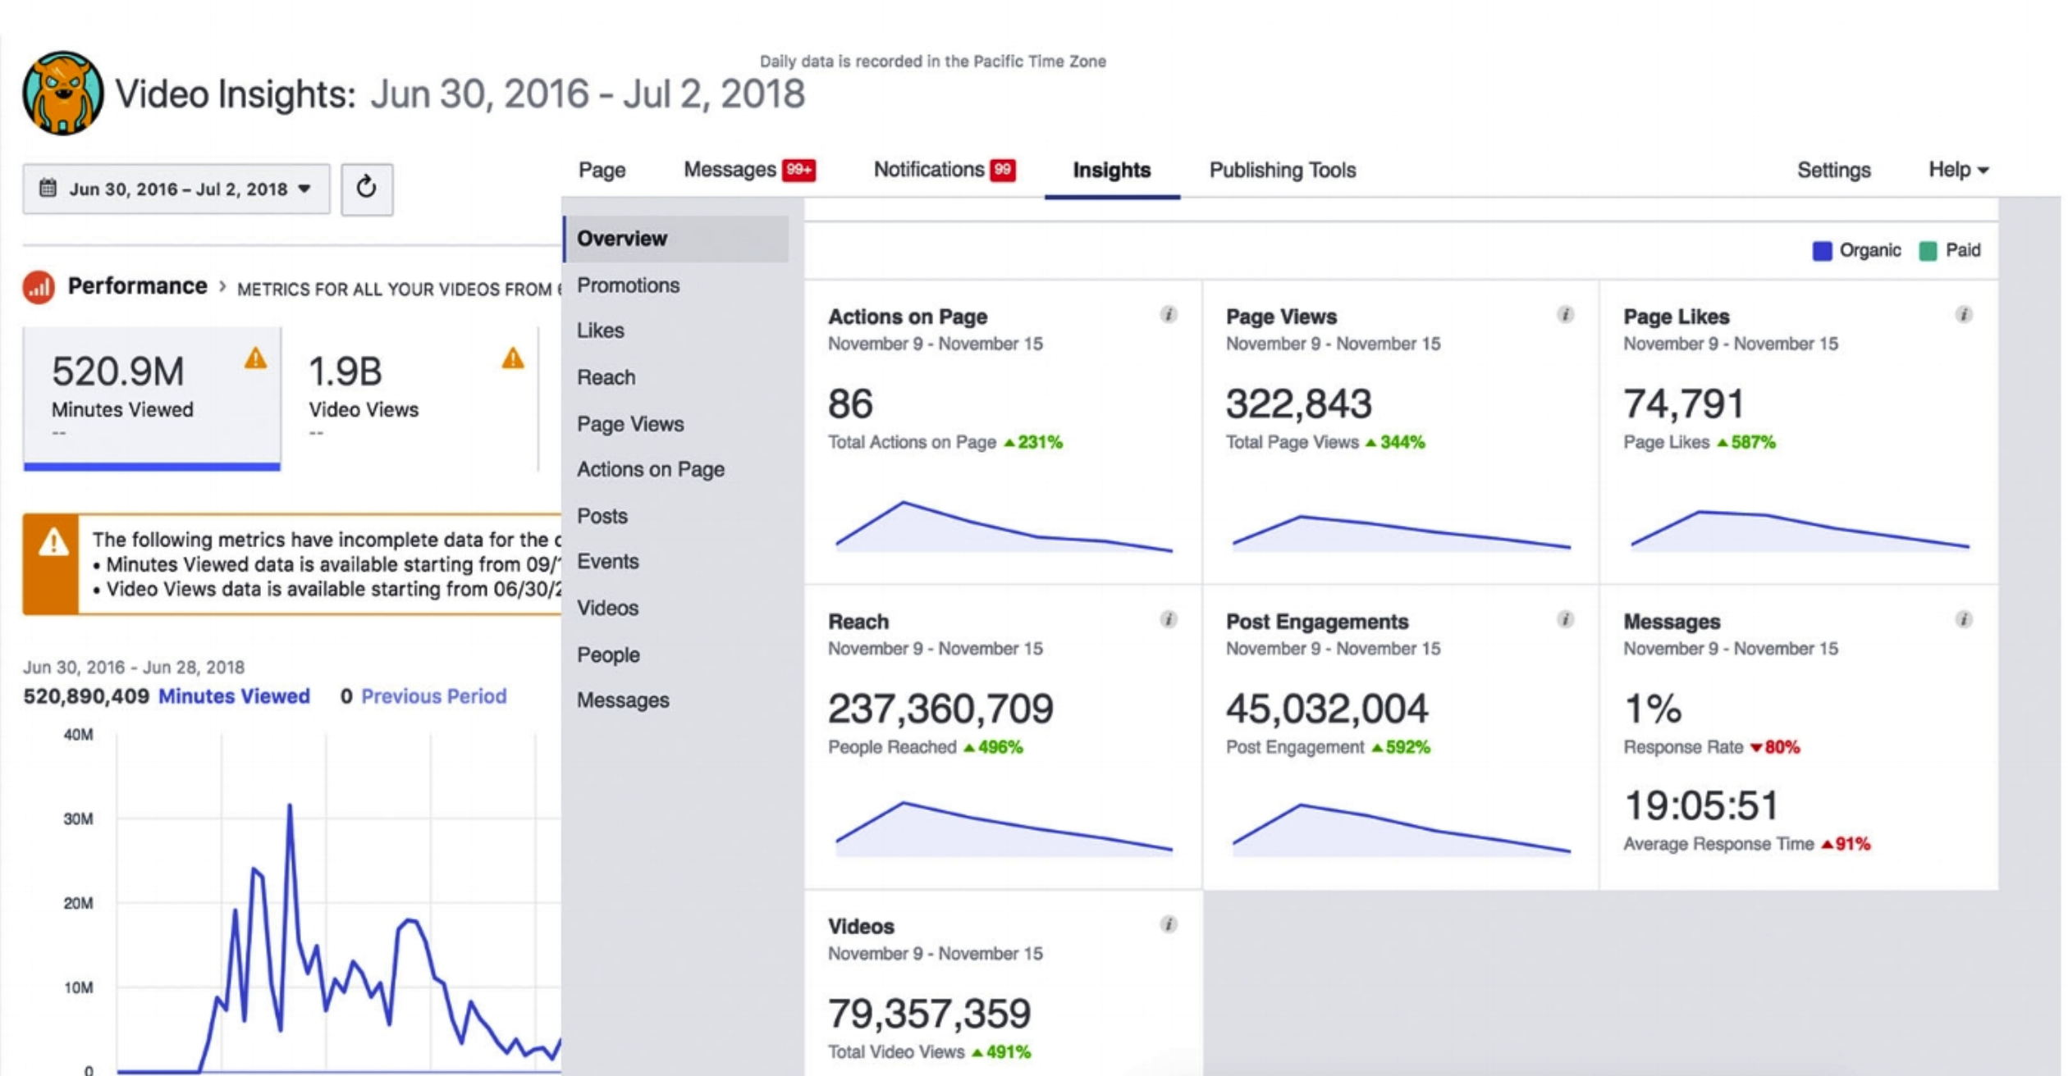2068x1076 pixels.
Task: Click warning triangle on Video Views card
Action: [513, 358]
